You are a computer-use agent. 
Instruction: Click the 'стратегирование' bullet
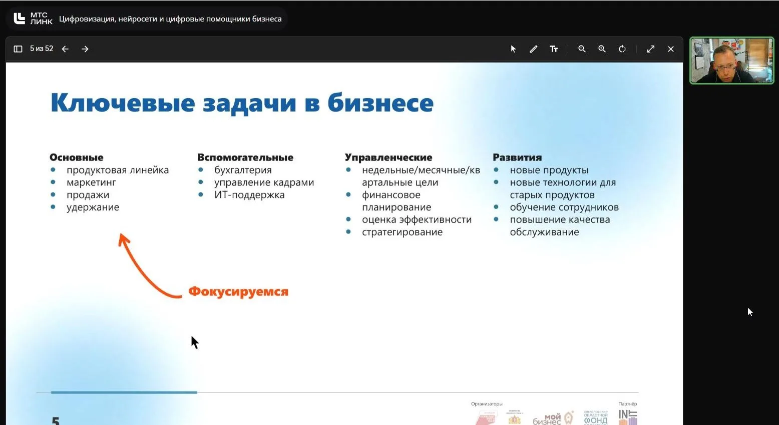click(402, 232)
